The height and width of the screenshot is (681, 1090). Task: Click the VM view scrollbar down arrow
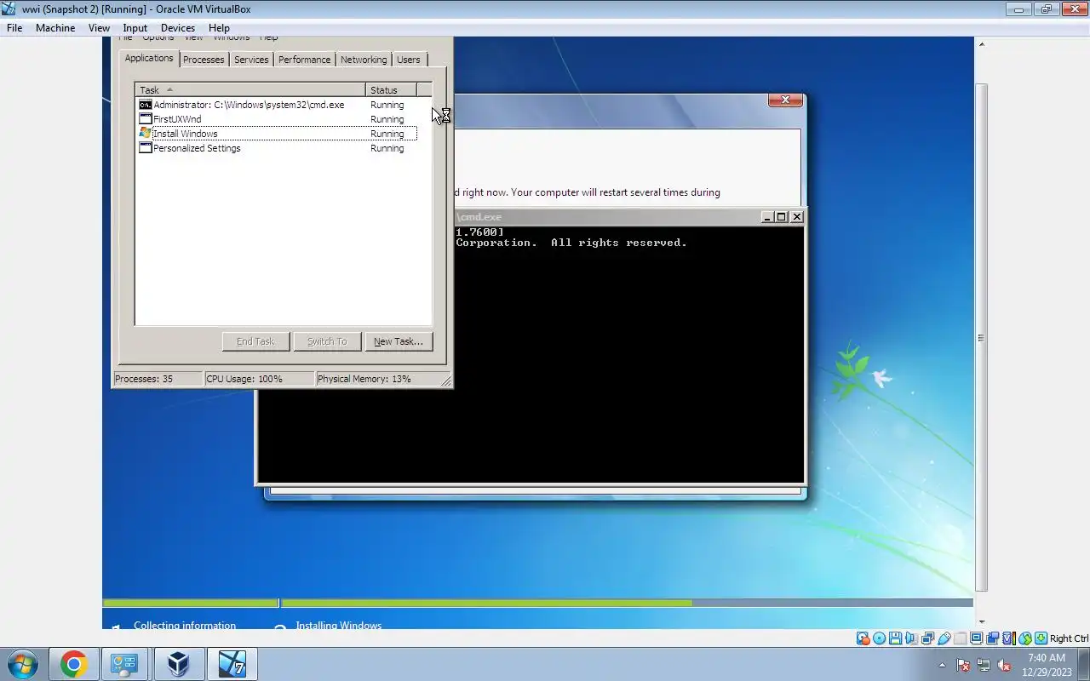[x=981, y=622]
